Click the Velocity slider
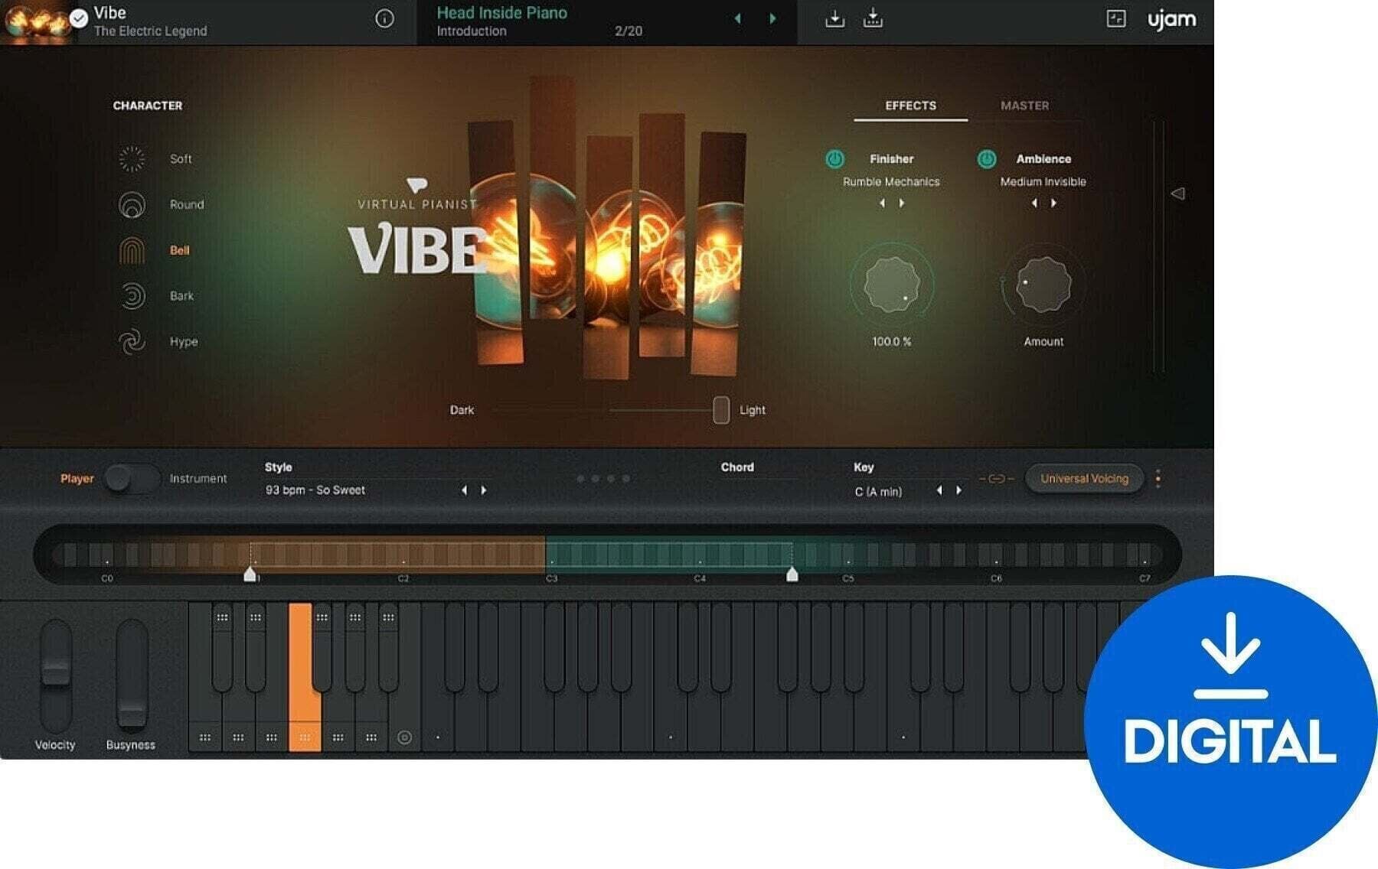The image size is (1378, 869). pyautogui.click(x=55, y=677)
